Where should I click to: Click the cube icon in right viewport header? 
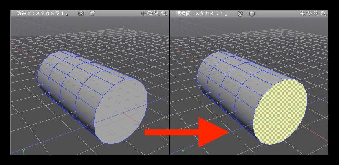pyautogui.click(x=252, y=13)
